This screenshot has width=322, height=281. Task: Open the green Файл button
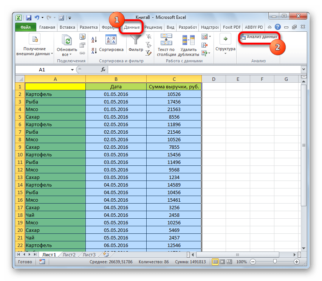25,27
